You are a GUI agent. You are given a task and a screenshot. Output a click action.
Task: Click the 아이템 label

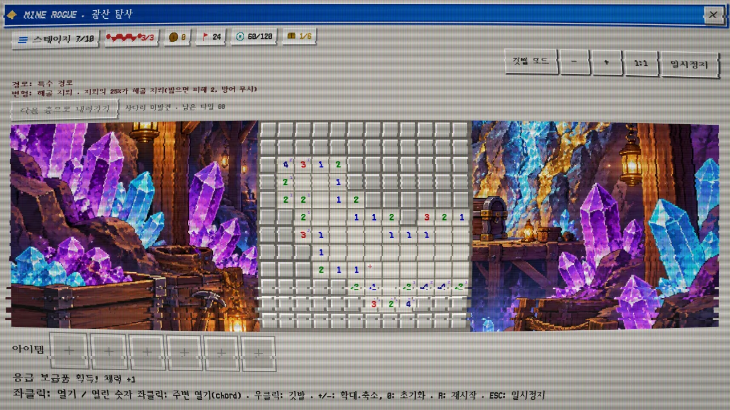pos(28,349)
